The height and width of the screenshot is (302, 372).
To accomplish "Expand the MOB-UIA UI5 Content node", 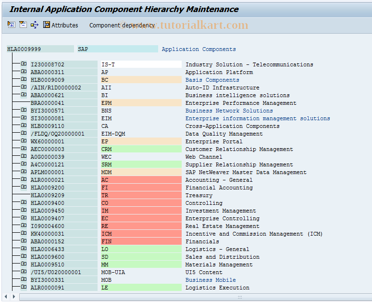I will click(x=24, y=272).
